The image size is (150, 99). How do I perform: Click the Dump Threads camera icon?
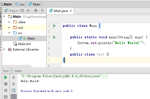(6, 97)
